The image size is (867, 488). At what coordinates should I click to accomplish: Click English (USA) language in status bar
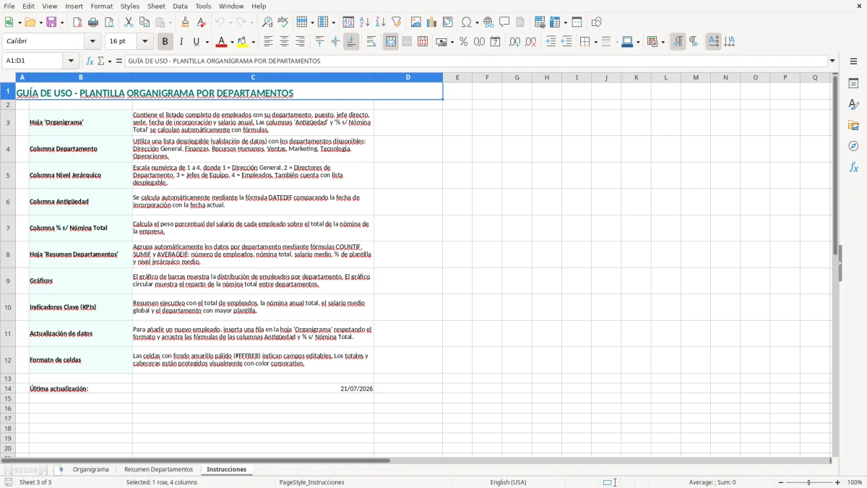coord(509,482)
